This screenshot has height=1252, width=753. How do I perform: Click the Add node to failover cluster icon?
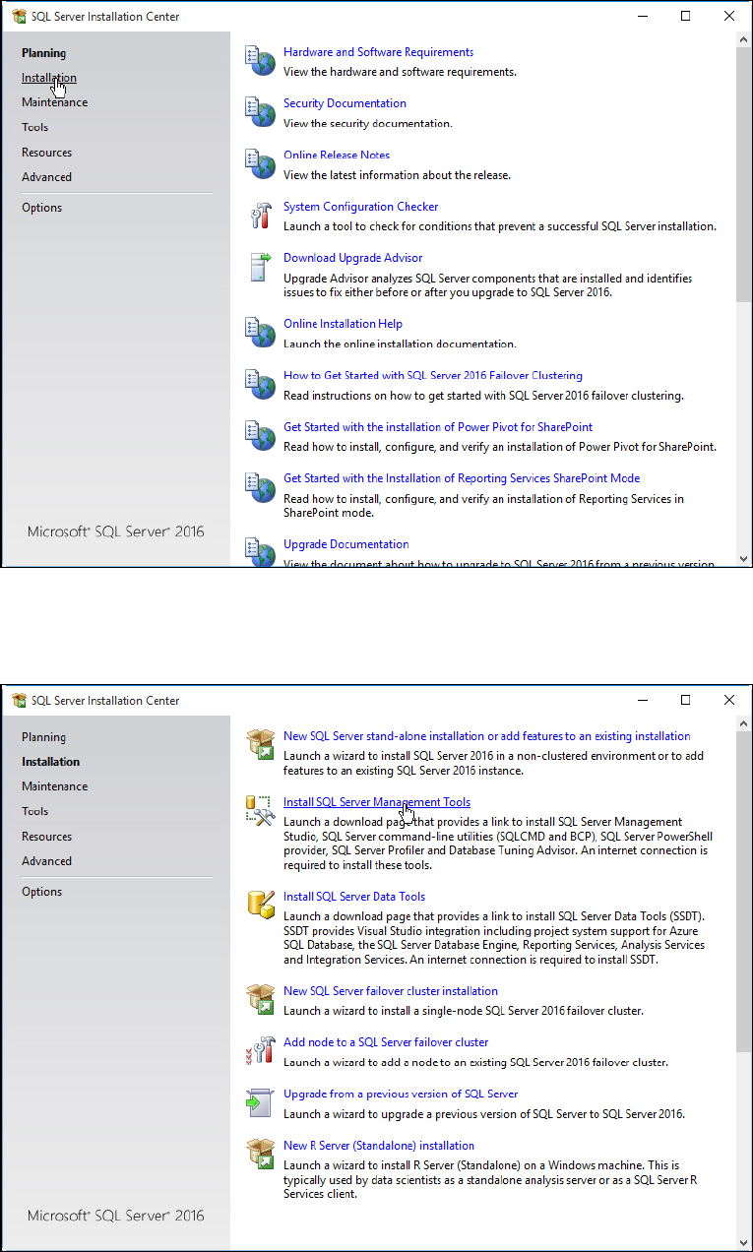pos(260,1050)
